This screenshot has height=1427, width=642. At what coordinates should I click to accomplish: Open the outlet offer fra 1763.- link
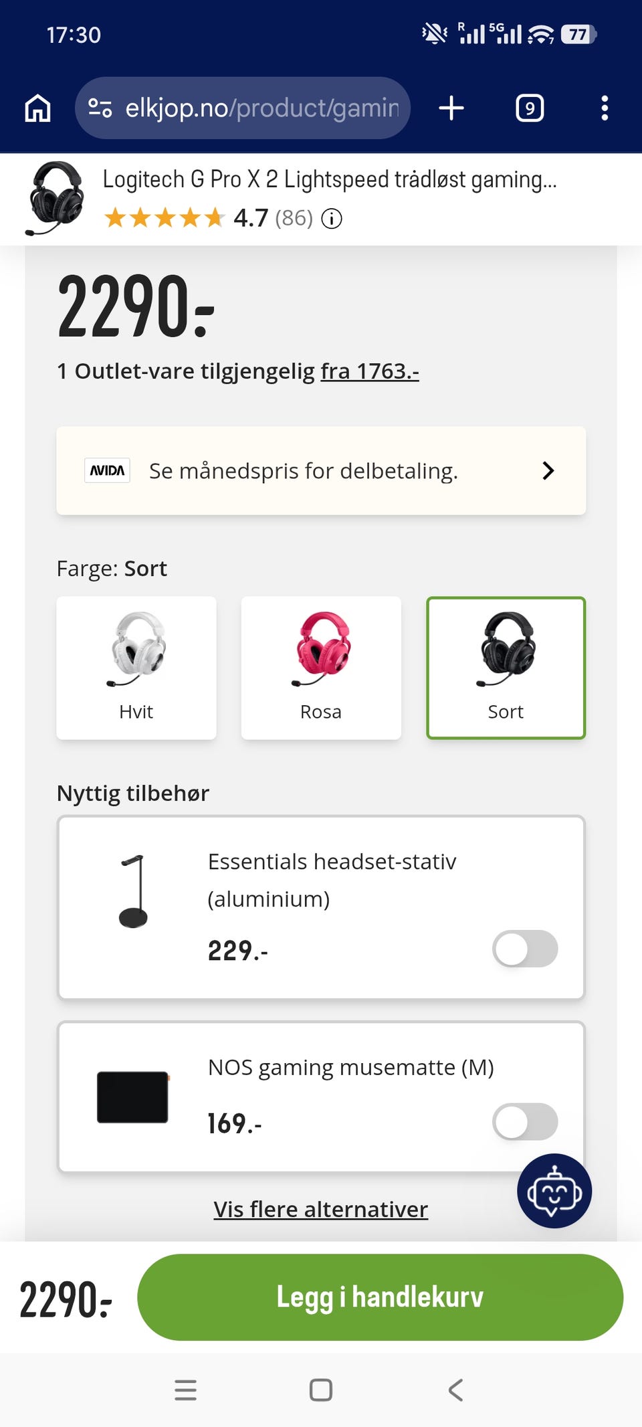pos(370,371)
